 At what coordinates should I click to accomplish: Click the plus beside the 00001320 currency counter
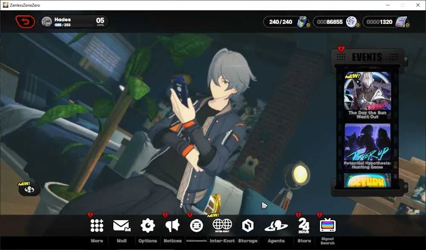pos(407,25)
